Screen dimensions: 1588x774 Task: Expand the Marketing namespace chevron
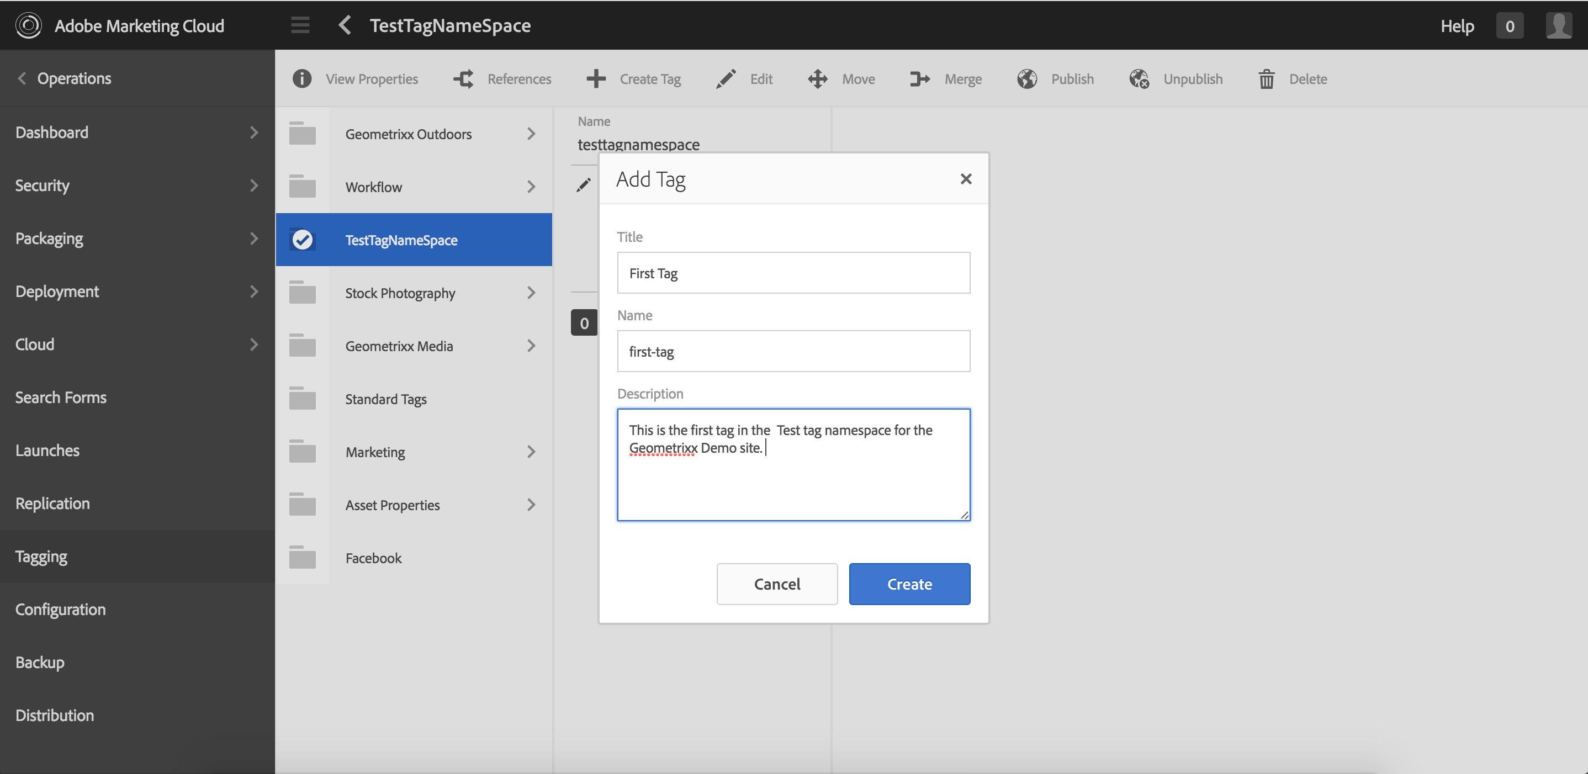531,452
